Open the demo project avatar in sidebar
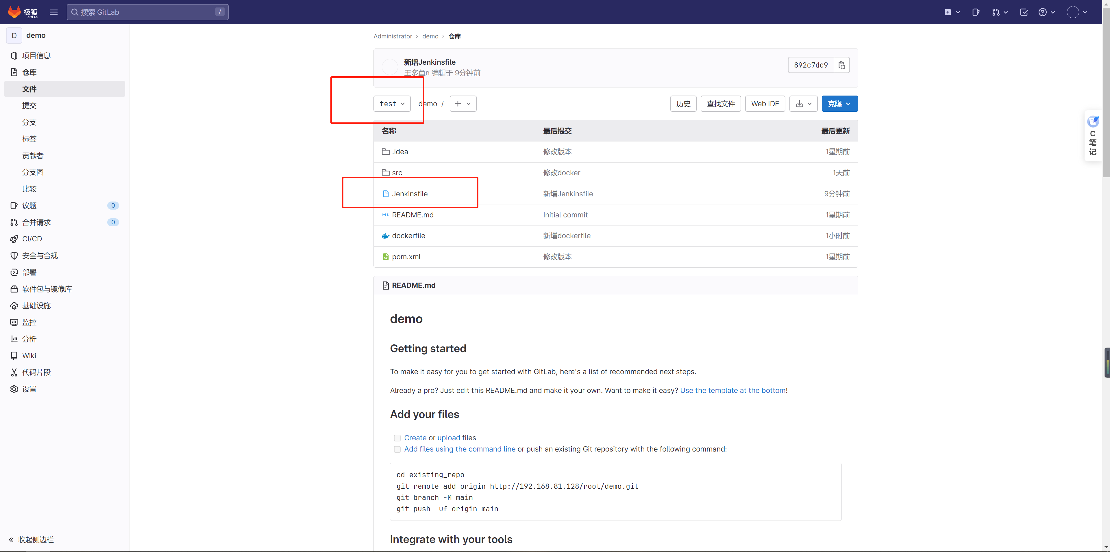 pyautogui.click(x=14, y=35)
